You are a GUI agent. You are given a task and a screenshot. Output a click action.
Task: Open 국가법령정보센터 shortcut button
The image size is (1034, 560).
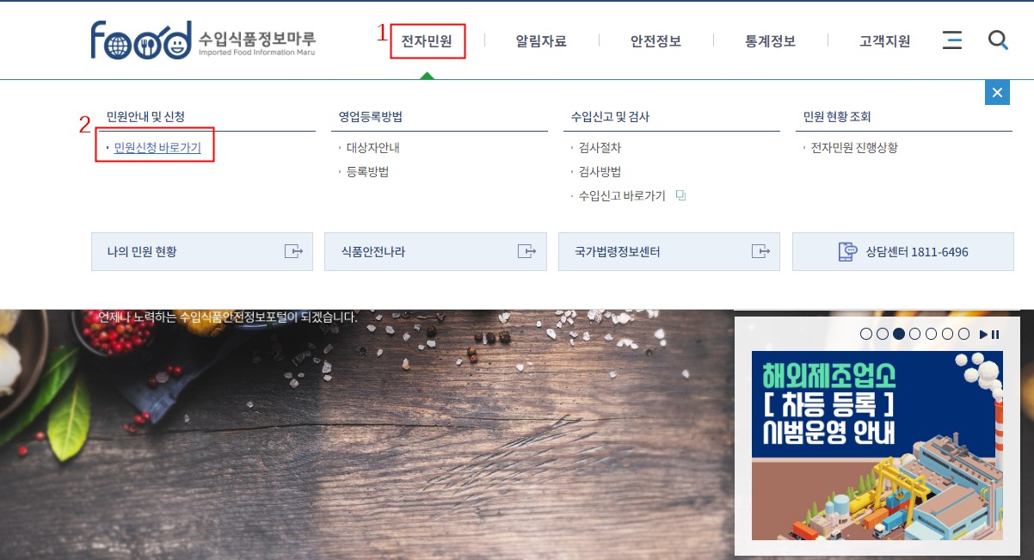[x=669, y=252]
